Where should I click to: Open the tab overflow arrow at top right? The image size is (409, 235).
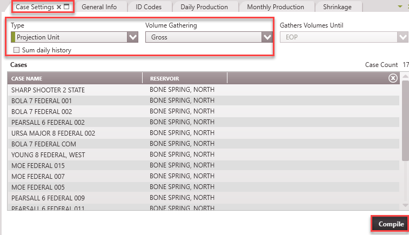(400, 6)
